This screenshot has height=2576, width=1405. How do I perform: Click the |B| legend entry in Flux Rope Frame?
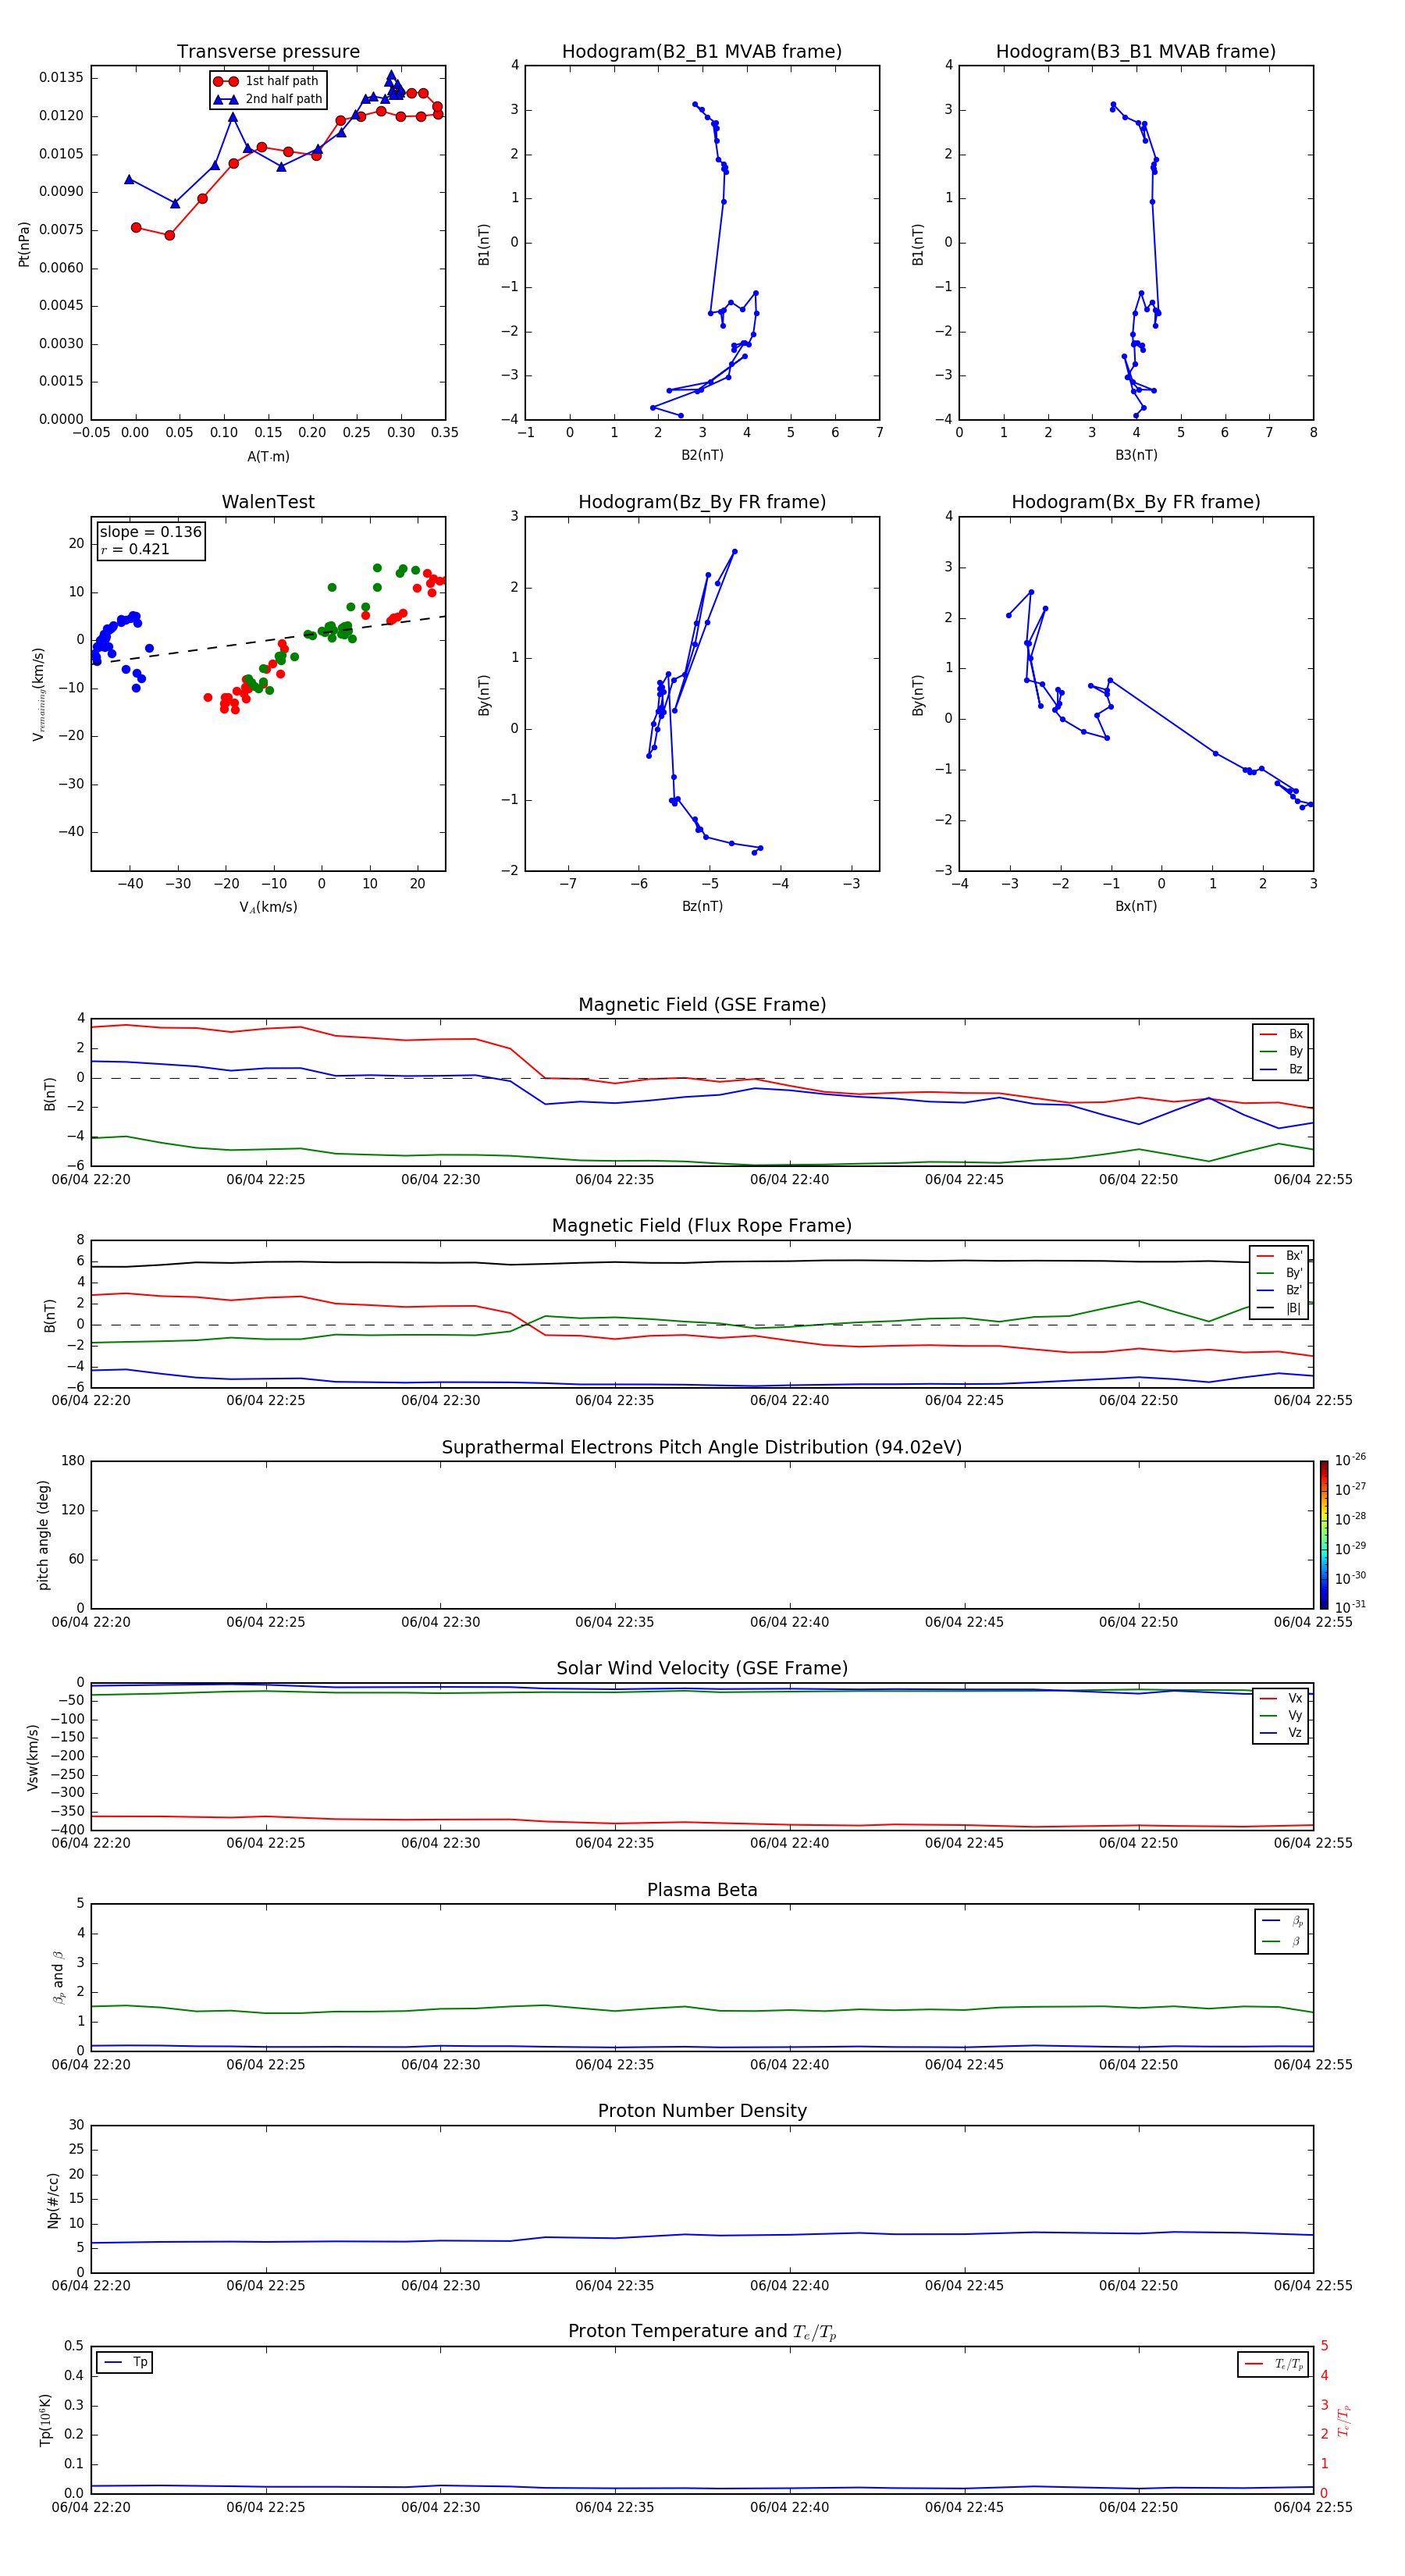(1279, 1308)
